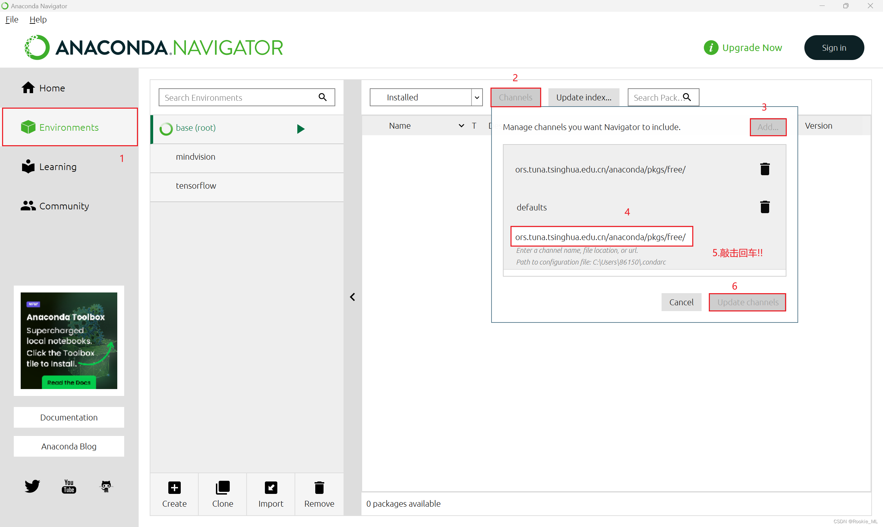Delete the first tsinghua channel via trash icon
The width and height of the screenshot is (883, 527).
point(765,169)
